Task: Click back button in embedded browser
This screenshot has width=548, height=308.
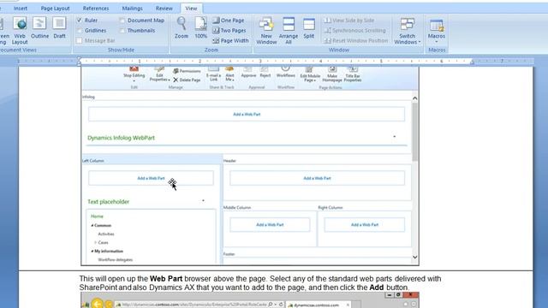Action: (98, 304)
